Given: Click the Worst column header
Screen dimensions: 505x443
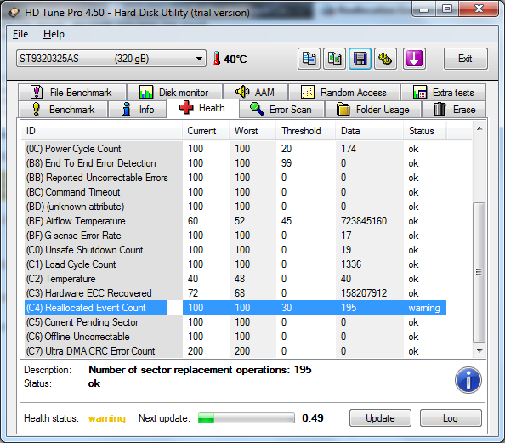Looking at the screenshot, I should [x=252, y=131].
